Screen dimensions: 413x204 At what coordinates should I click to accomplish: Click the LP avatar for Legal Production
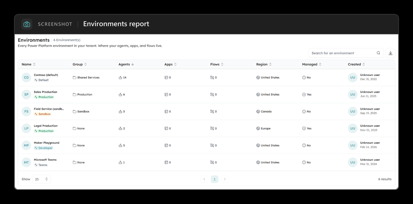click(x=26, y=128)
